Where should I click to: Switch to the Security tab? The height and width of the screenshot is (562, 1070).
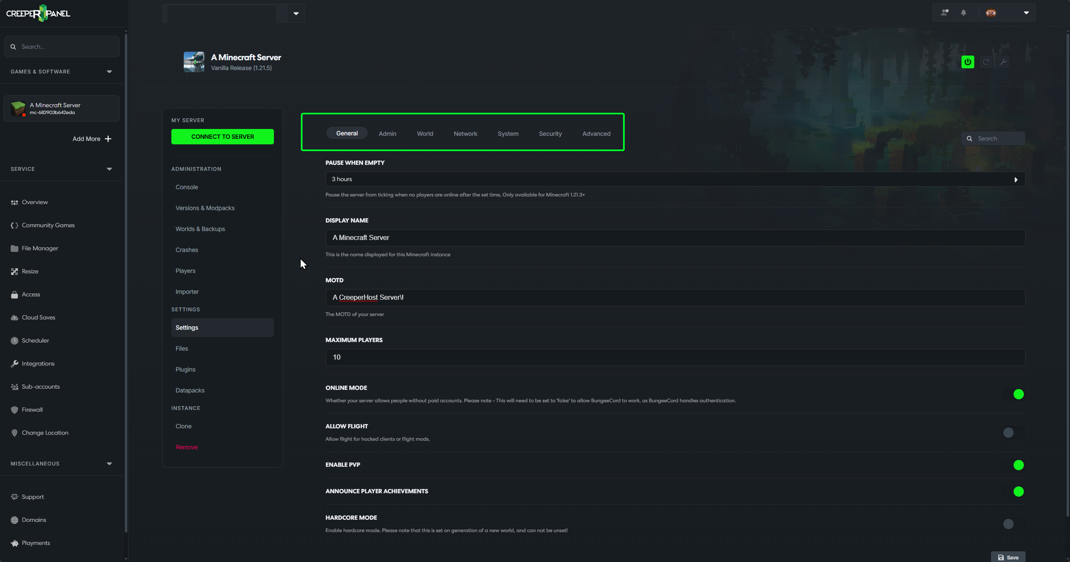coord(550,133)
